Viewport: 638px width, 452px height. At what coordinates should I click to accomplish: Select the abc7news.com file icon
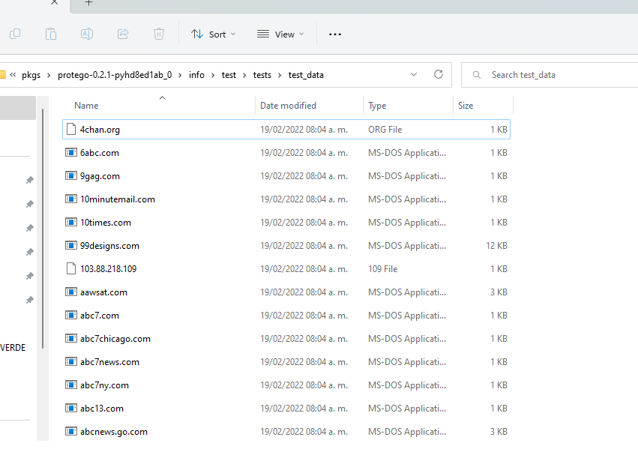click(71, 361)
